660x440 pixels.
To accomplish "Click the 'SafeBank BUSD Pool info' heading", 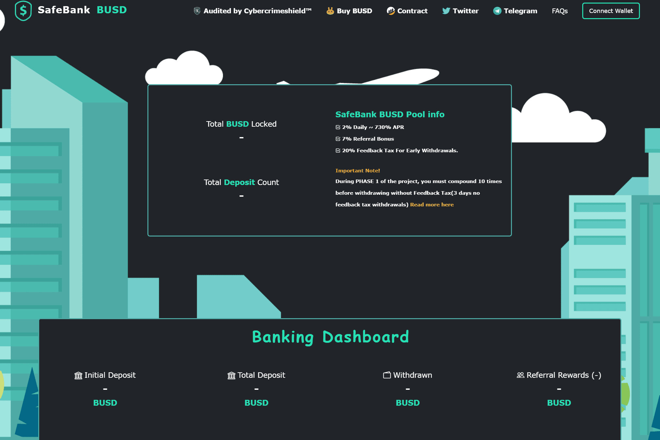I will click(390, 114).
